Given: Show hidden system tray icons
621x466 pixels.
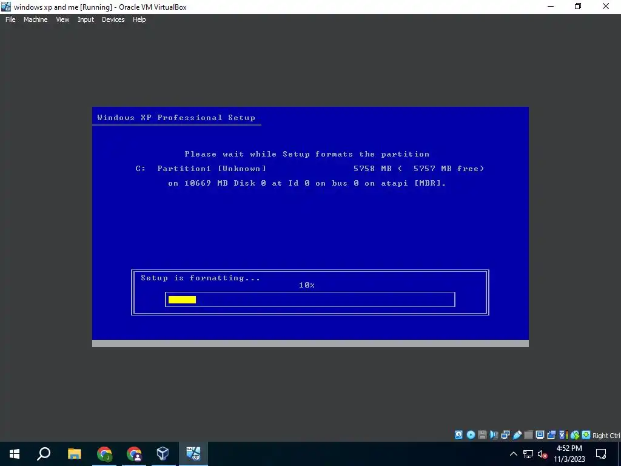Looking at the screenshot, I should (513, 454).
